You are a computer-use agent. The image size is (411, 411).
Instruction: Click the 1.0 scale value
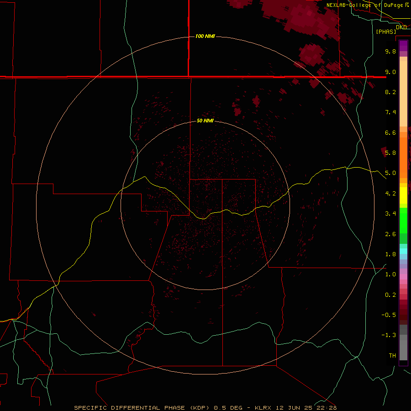(x=390, y=274)
